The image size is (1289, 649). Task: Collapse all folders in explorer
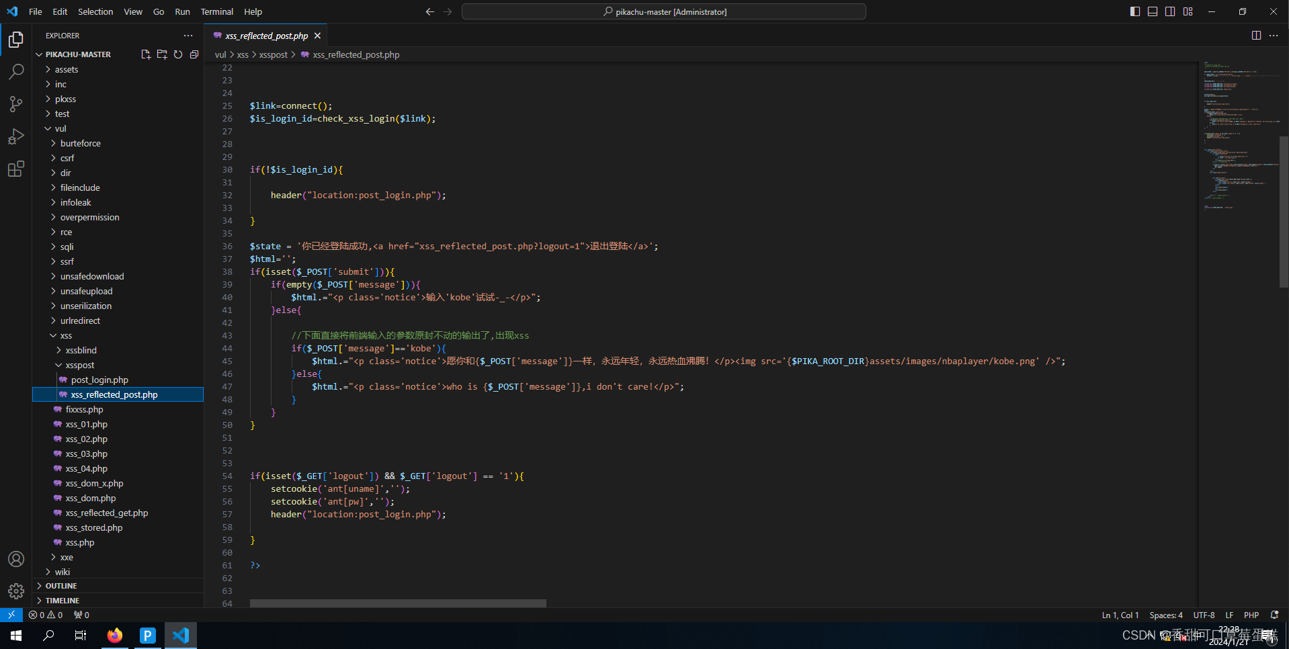tap(194, 54)
